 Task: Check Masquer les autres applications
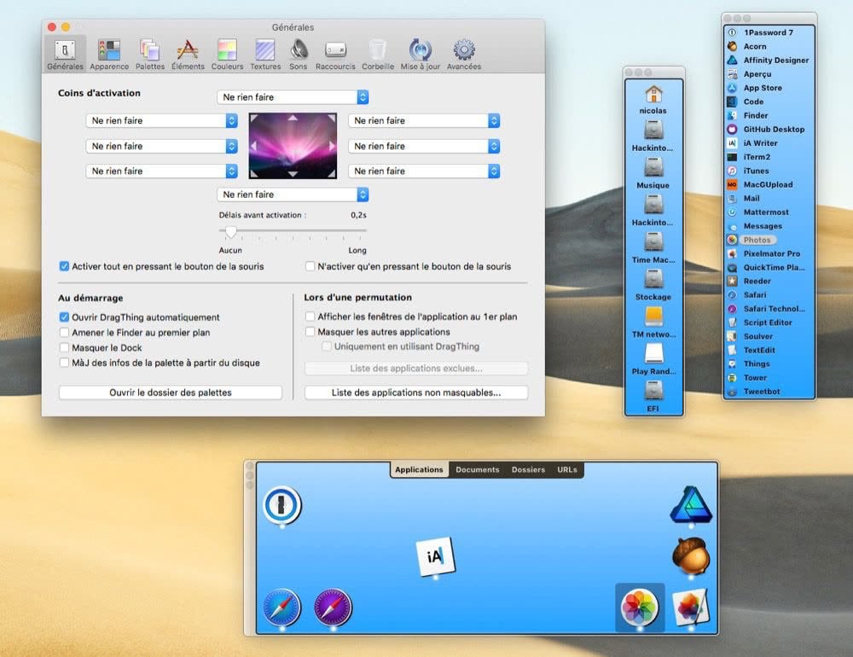[310, 332]
